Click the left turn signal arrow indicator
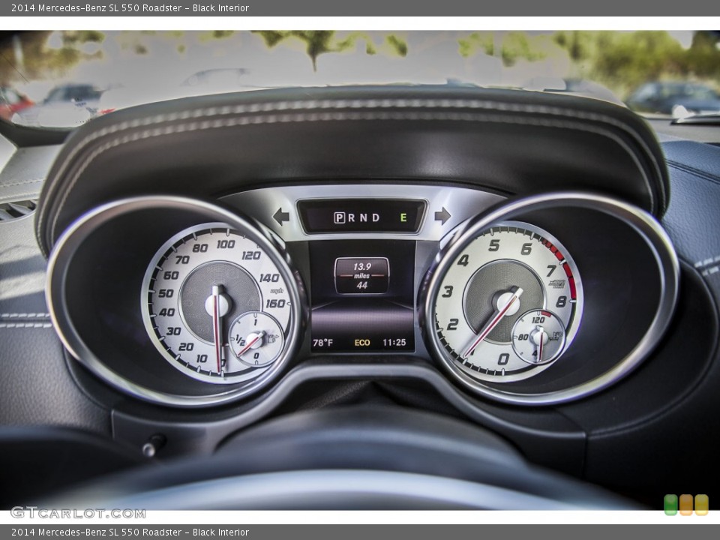This screenshot has width=720, height=540. click(281, 216)
